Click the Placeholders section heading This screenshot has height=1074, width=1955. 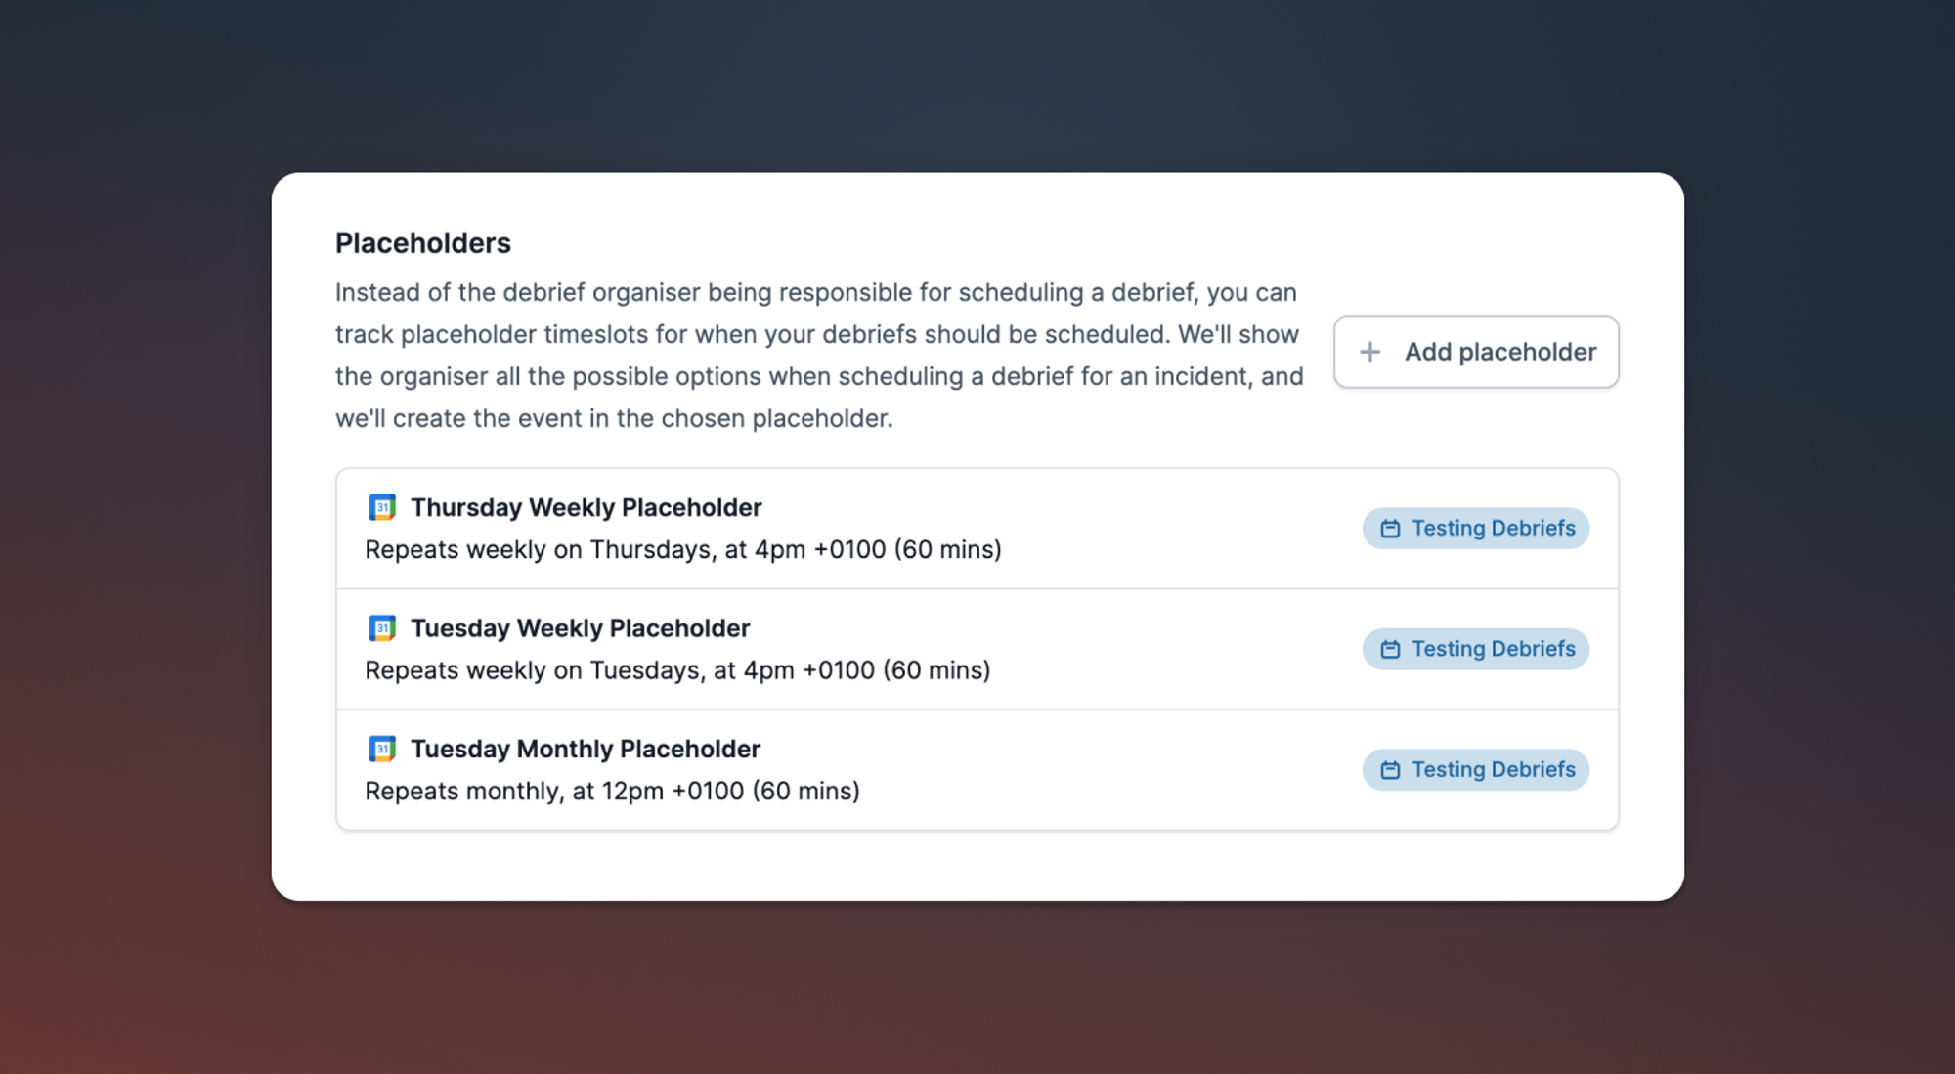[423, 242]
